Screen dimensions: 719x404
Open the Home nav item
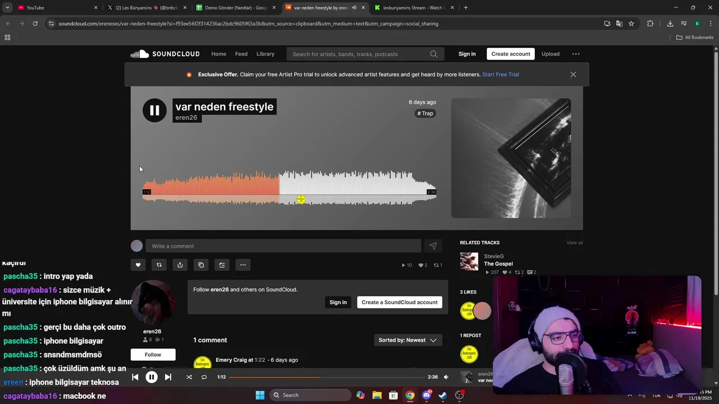pos(219,54)
